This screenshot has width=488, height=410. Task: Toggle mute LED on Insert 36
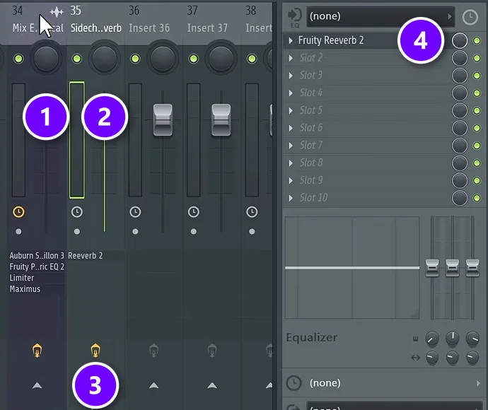(135, 59)
